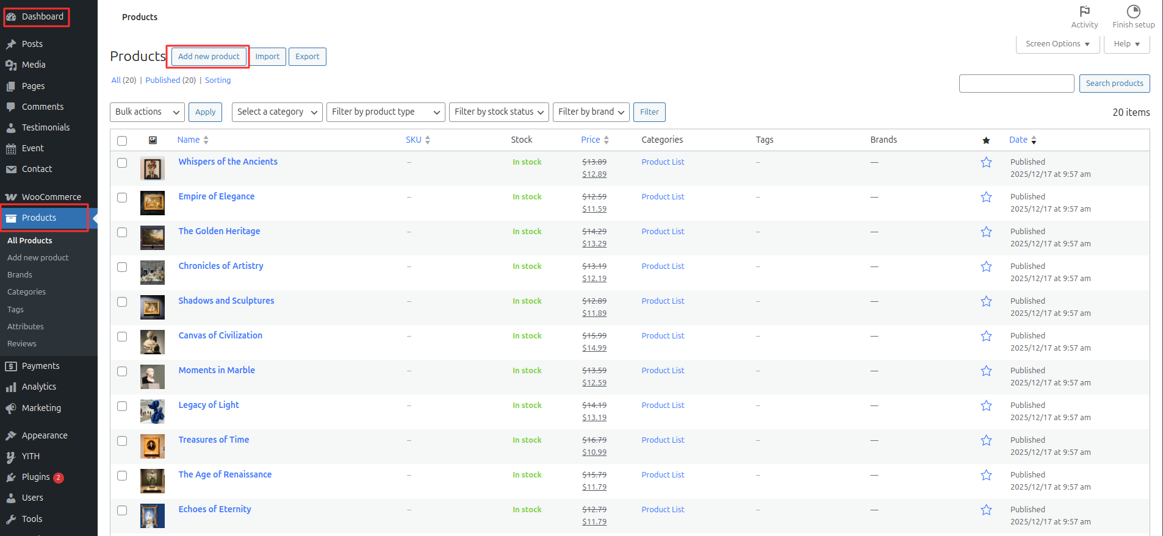The height and width of the screenshot is (536, 1163).
Task: Open the Appearance menu item
Action: coord(45,435)
